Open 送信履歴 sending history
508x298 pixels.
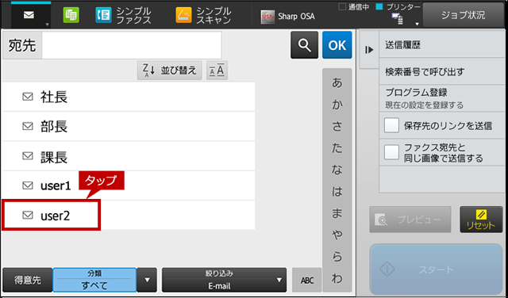click(x=442, y=44)
